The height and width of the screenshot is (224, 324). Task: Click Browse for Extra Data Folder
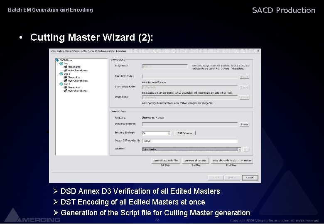tap(244, 77)
